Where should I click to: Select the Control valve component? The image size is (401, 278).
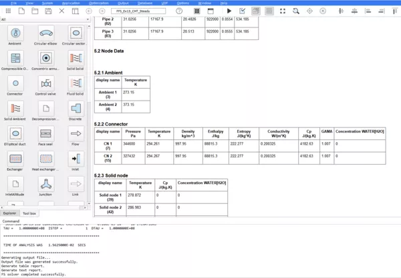(x=46, y=83)
